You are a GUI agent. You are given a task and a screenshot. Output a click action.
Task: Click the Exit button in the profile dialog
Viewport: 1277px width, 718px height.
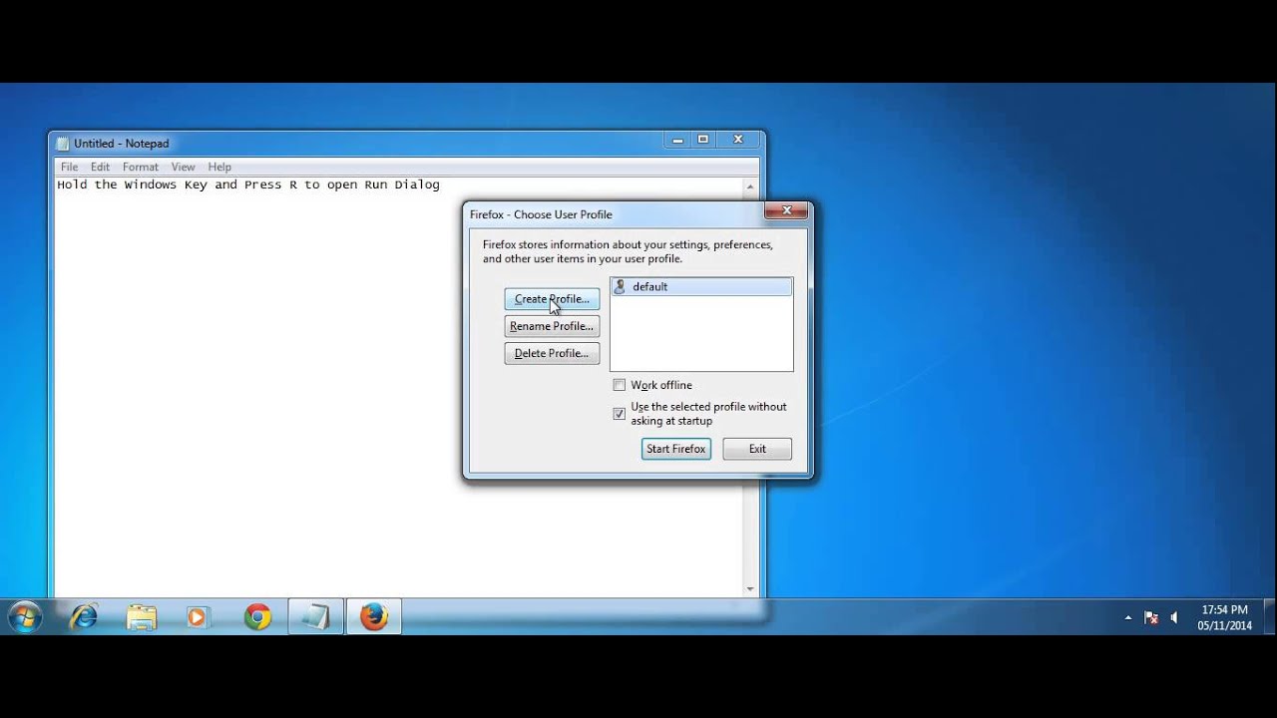pos(757,449)
